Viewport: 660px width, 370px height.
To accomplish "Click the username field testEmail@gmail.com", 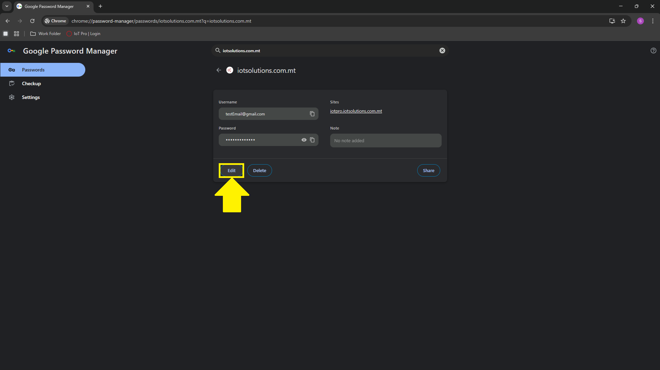I will click(268, 114).
